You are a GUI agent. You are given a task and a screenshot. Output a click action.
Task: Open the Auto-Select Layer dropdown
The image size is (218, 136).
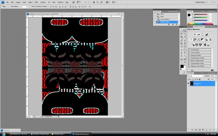[x=23, y=7]
